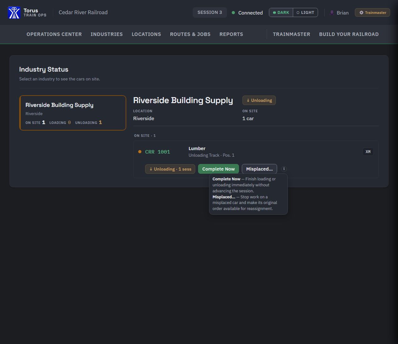The width and height of the screenshot is (398, 344).
Task: Click the Lumber commodity label
Action: click(x=197, y=149)
